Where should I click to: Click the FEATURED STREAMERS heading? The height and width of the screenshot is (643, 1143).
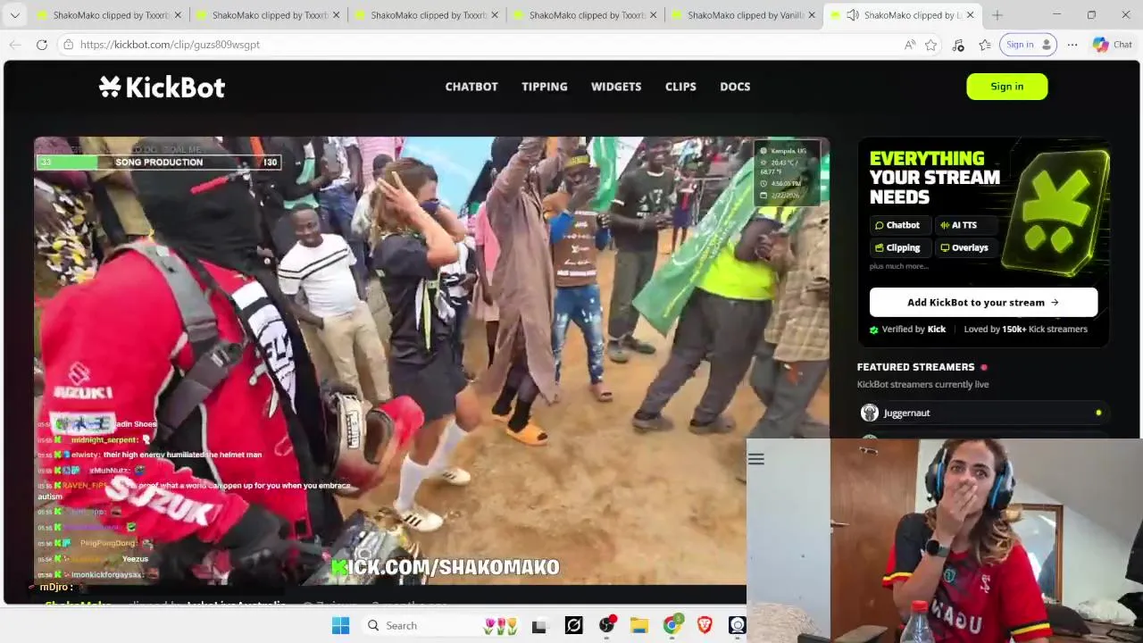[x=915, y=367]
